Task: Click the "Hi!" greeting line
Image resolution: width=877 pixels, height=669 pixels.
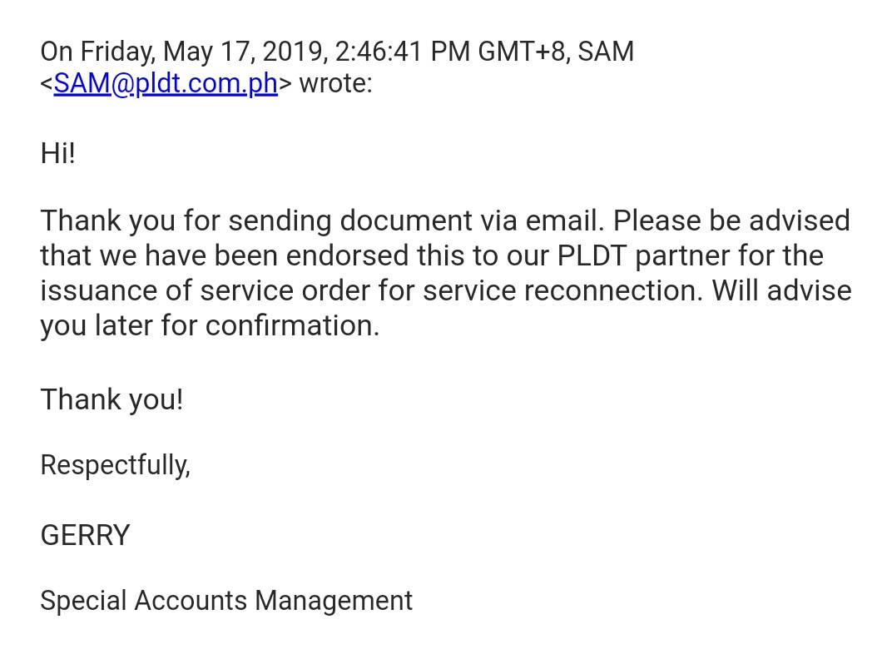Action: click(x=57, y=154)
